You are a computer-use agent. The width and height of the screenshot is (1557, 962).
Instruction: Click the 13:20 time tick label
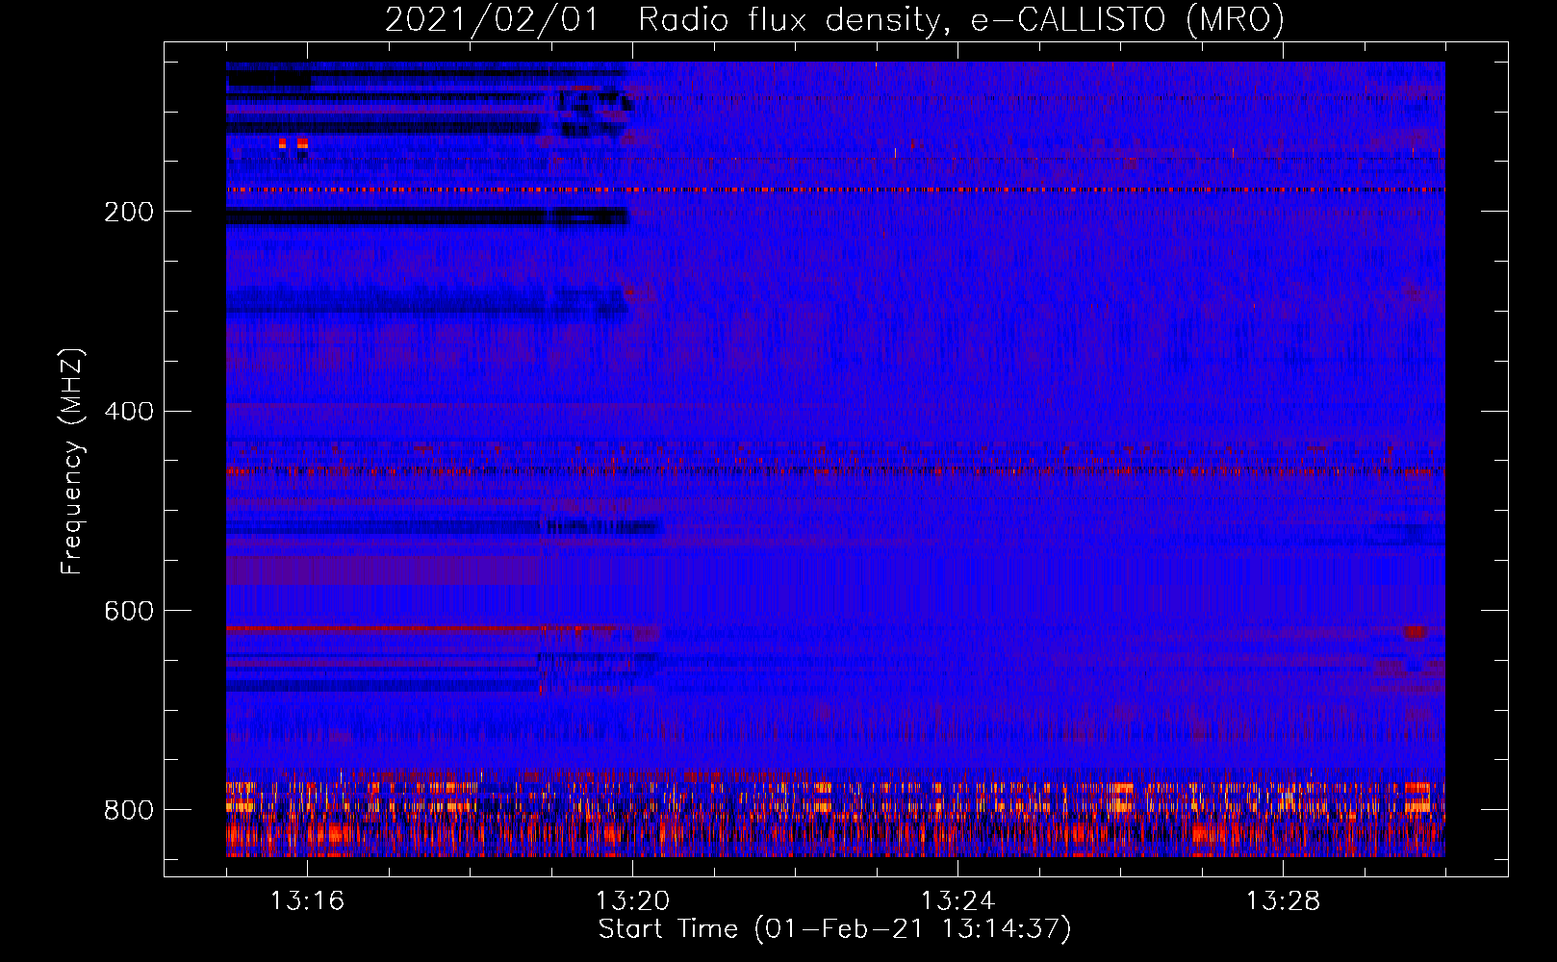[632, 901]
